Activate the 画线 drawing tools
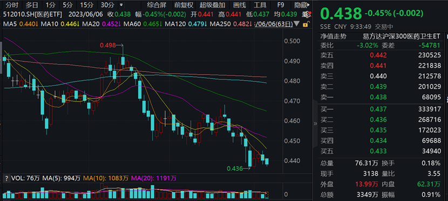The width and height of the screenshot is (448, 201). pos(240,5)
